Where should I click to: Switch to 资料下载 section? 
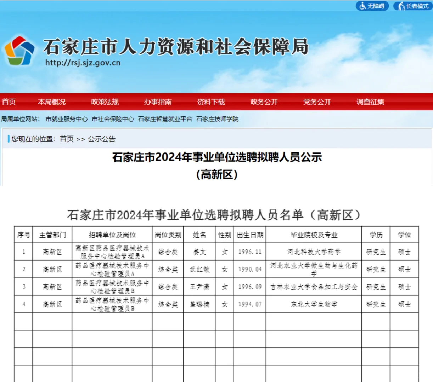pyautogui.click(x=211, y=102)
